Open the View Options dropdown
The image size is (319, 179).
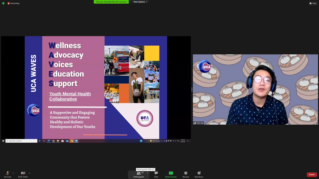point(140,2)
